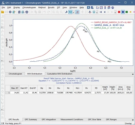Viewport: 135px width, 125px height.
Task: Open report setup icon left of preview
Action: [x=19, y=12]
